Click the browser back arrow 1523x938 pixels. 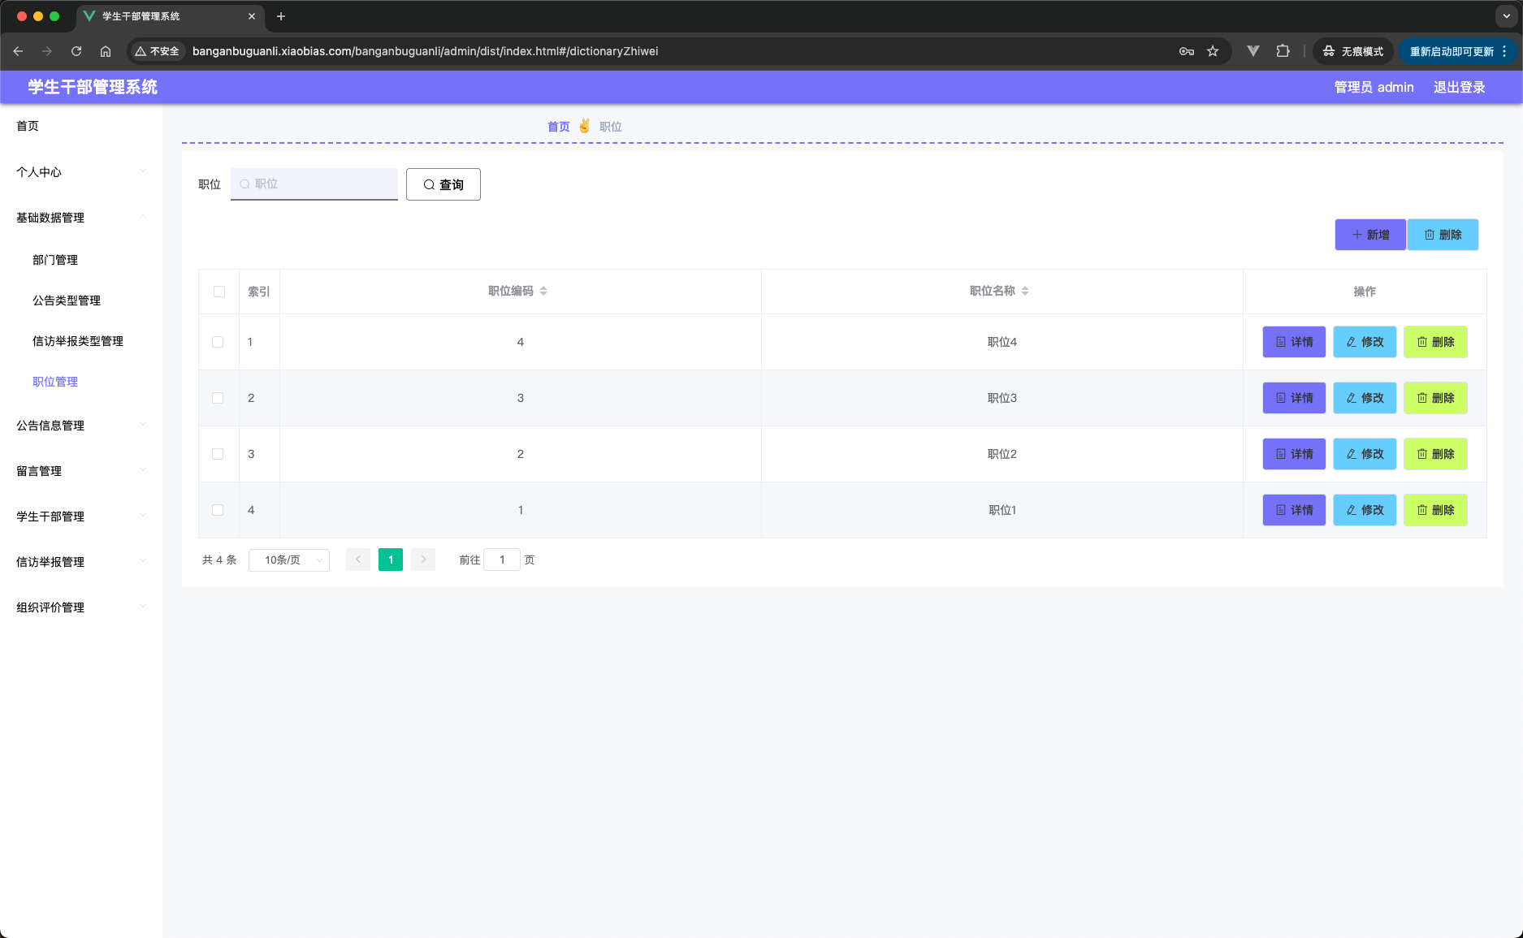(18, 51)
